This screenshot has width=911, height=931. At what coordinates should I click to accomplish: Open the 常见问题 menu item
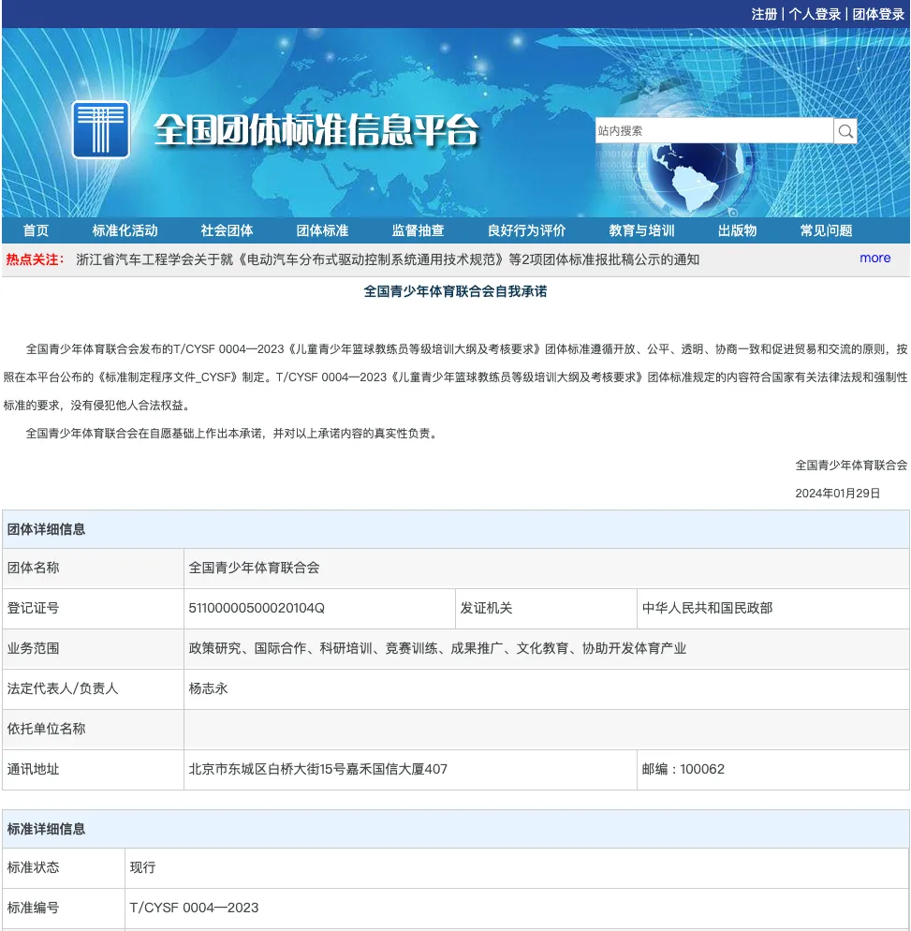tap(826, 230)
